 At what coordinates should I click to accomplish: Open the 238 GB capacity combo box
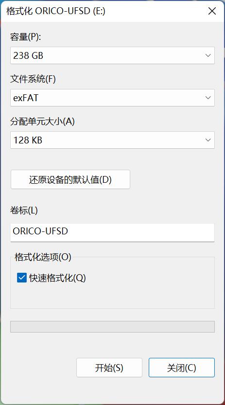[113, 55]
